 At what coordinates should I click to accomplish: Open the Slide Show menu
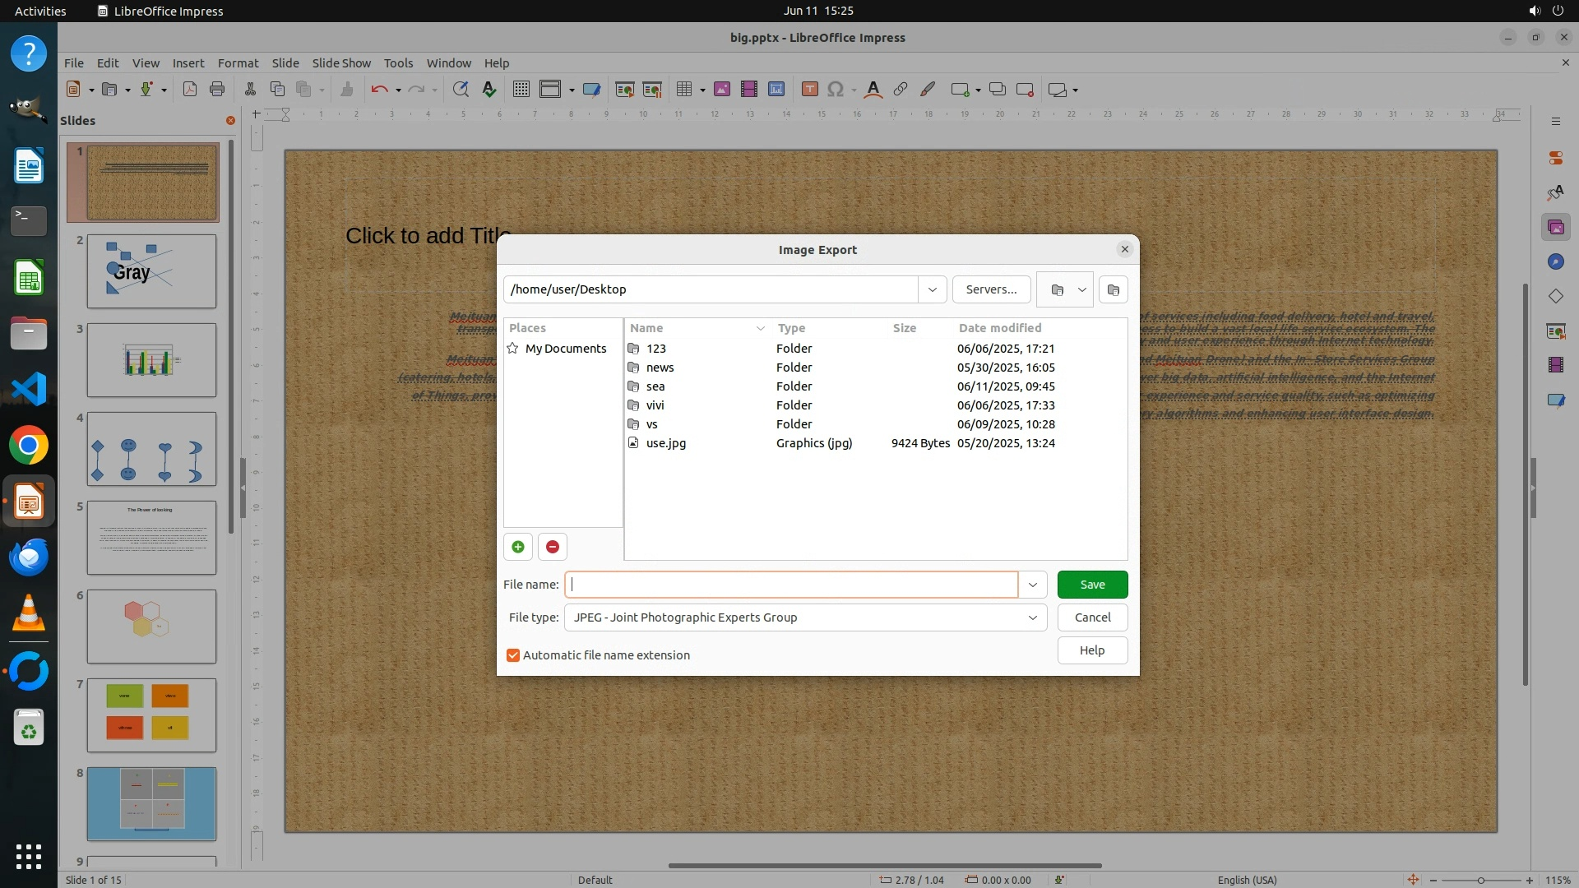(341, 63)
